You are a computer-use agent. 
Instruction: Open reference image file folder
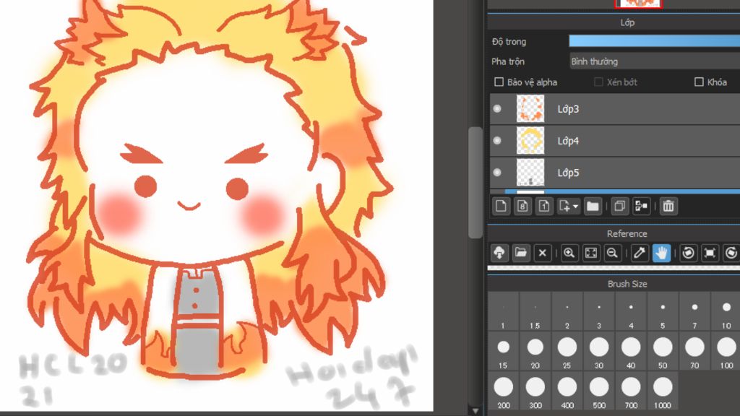click(x=521, y=253)
